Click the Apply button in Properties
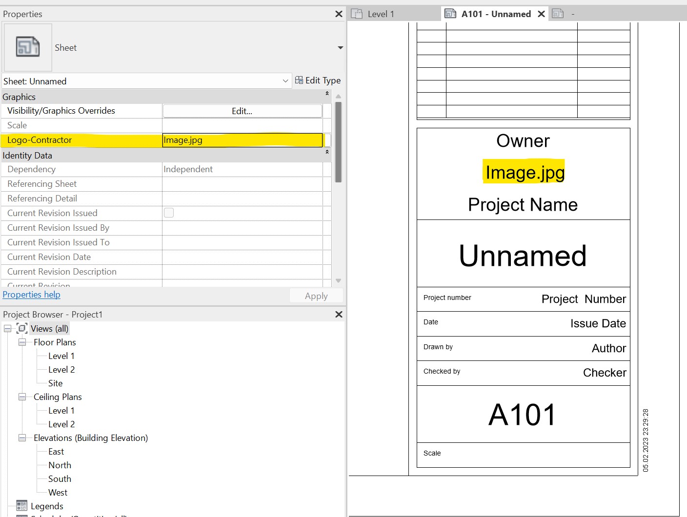This screenshot has width=687, height=517. [x=316, y=296]
